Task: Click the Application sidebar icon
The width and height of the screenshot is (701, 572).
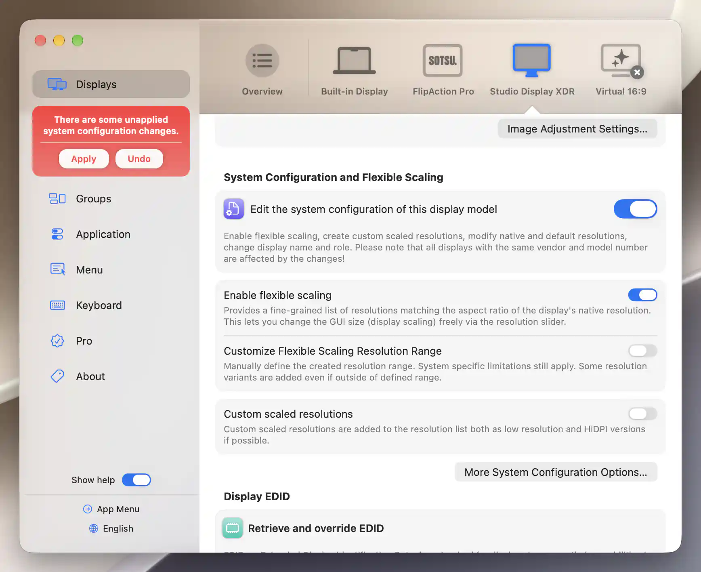Action: (x=57, y=234)
